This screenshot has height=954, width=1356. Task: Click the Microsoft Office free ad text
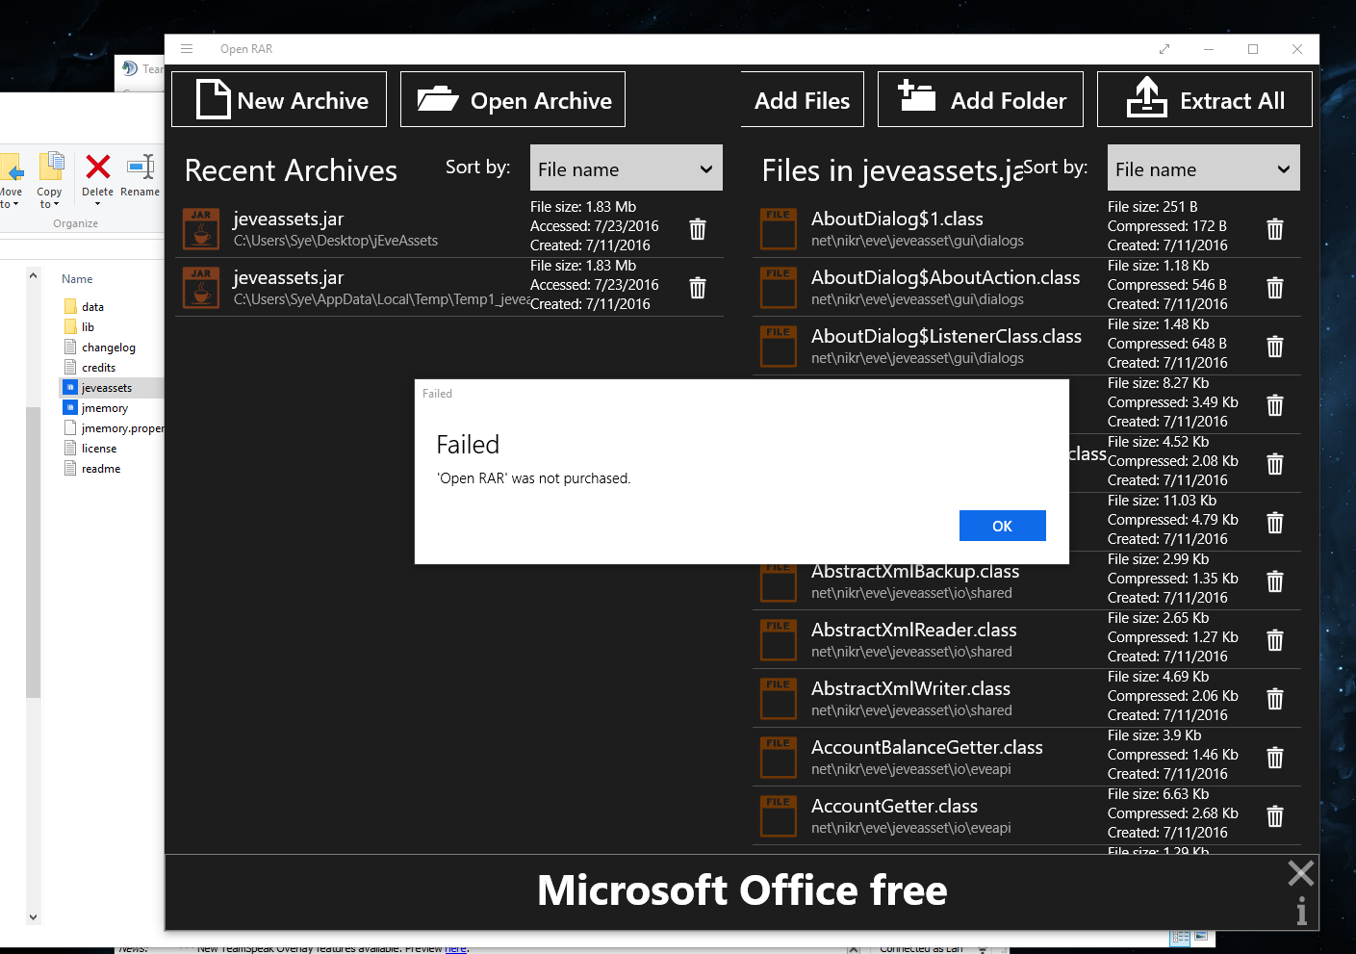pyautogui.click(x=742, y=890)
